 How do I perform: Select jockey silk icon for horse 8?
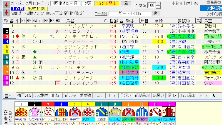point(115,112)
